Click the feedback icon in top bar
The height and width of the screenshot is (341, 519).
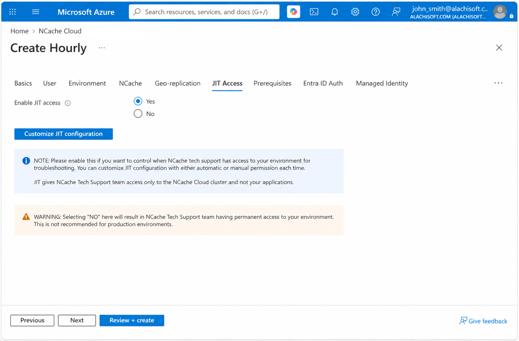point(396,12)
